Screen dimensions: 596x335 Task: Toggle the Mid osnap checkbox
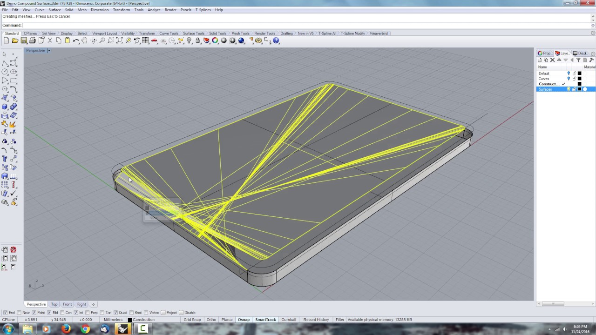coord(49,313)
